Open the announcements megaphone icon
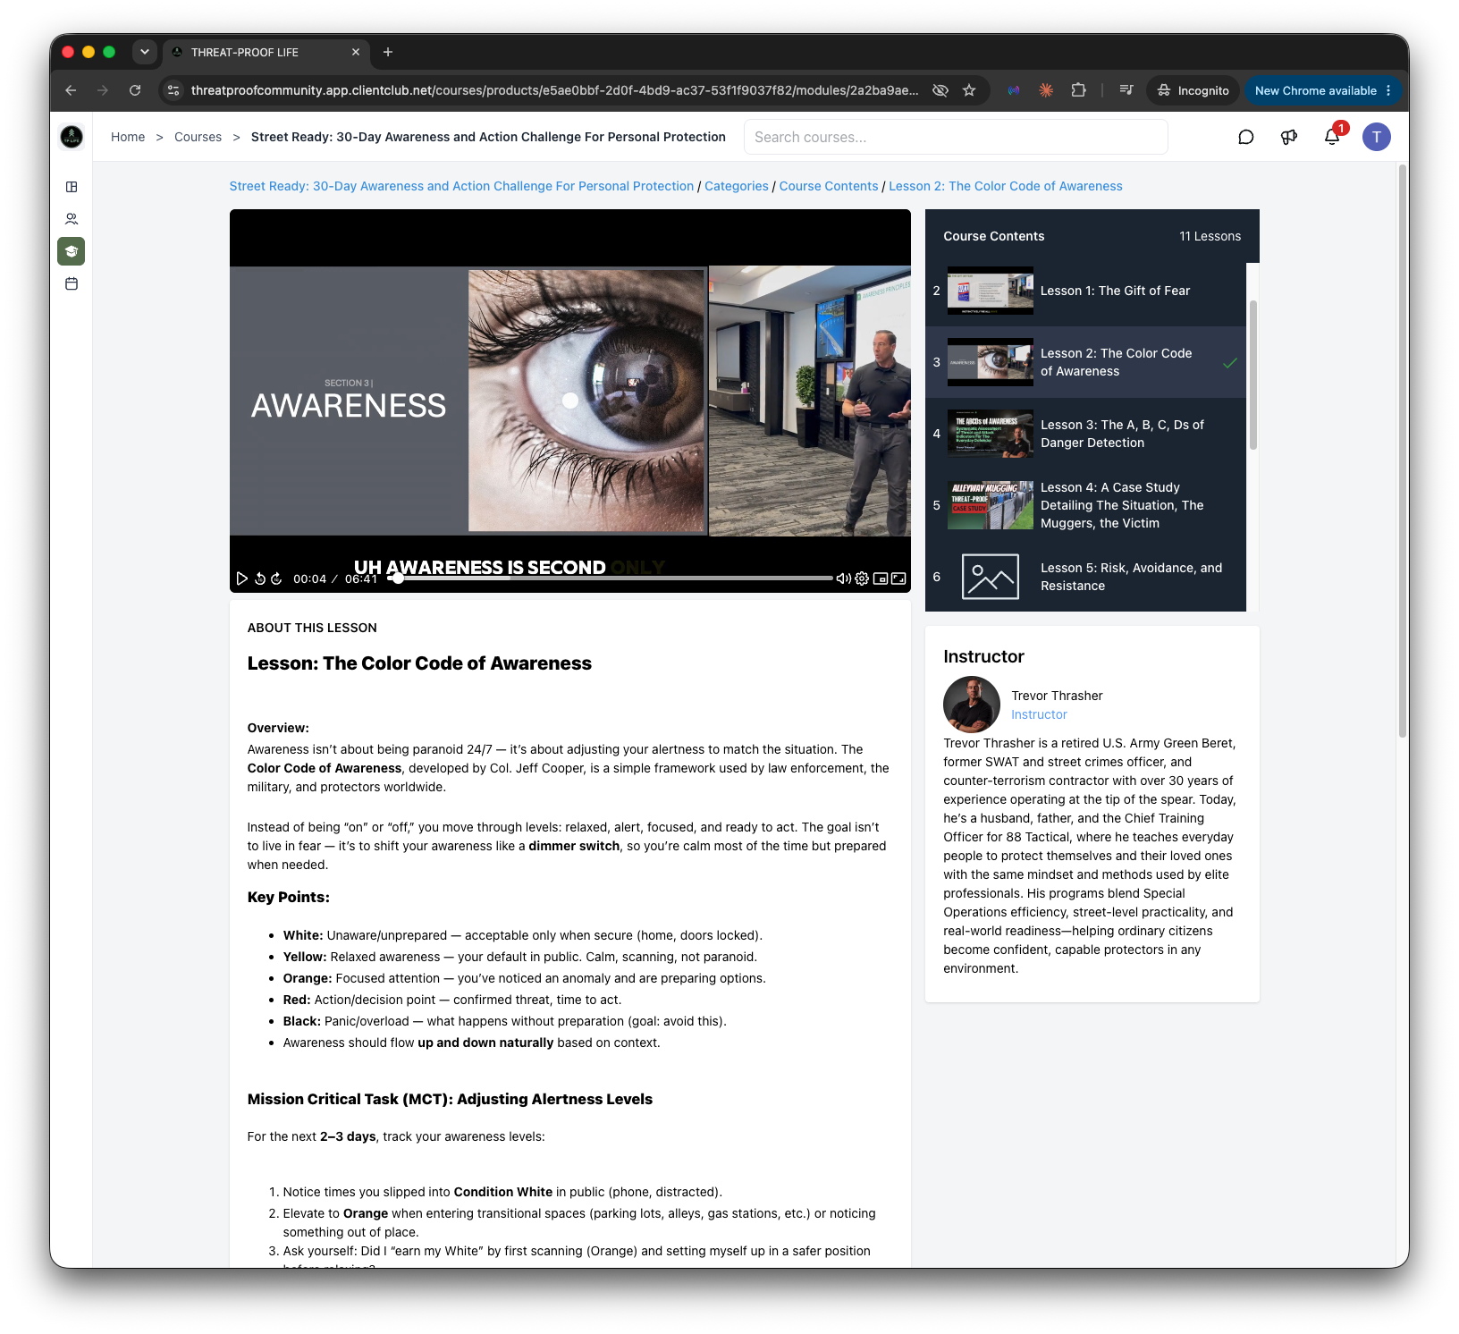 (x=1289, y=137)
